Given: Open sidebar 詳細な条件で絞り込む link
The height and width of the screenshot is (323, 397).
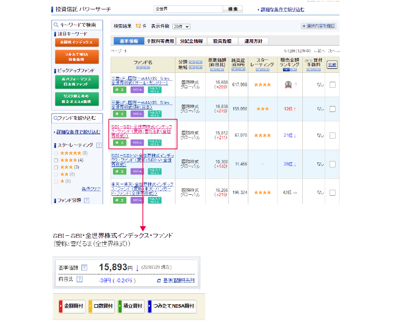Looking at the screenshot, I should point(78,132).
